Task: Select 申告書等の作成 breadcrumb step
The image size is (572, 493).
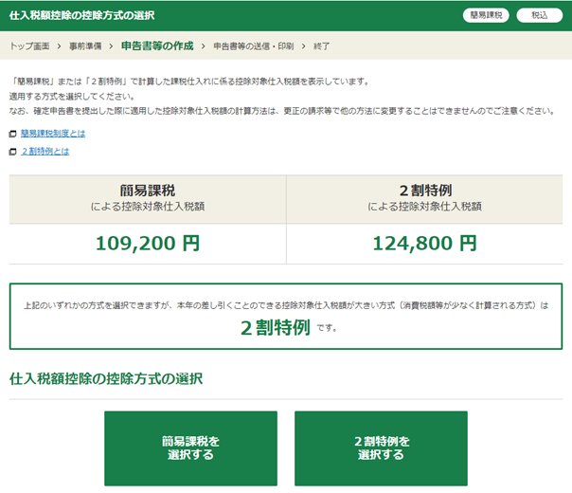Action: coord(157,46)
